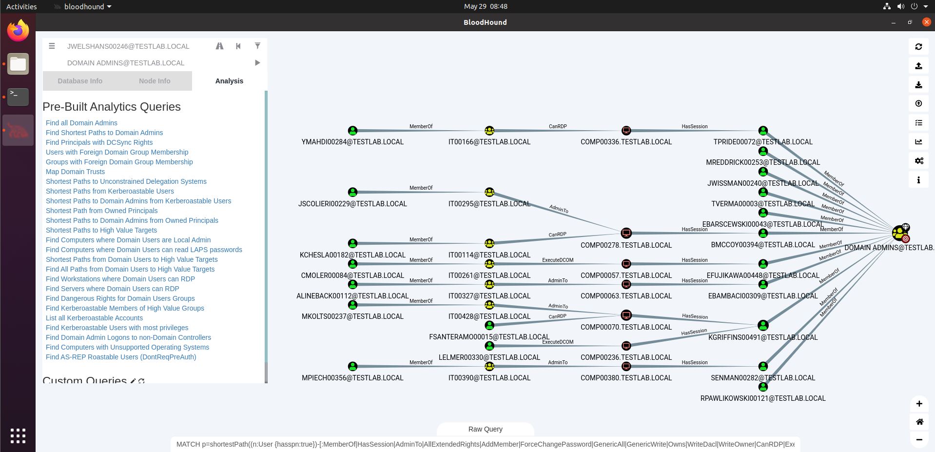Toggle pathfinding with the road icon
This screenshot has height=452, width=935.
(219, 46)
